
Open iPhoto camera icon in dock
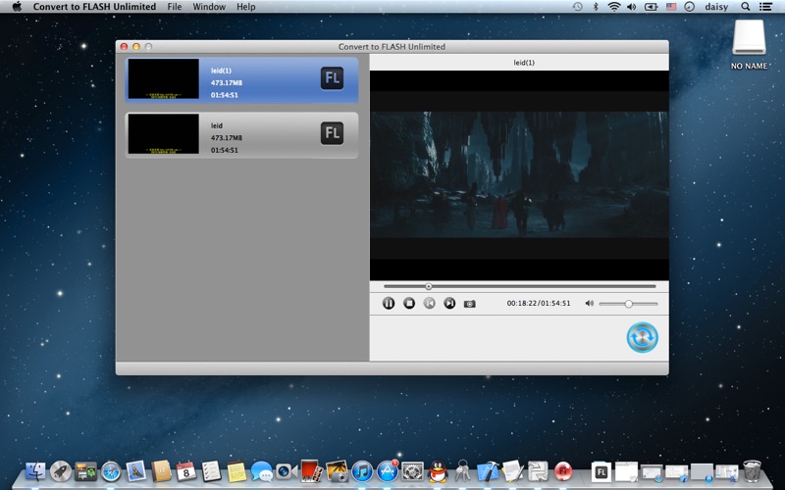tap(337, 471)
